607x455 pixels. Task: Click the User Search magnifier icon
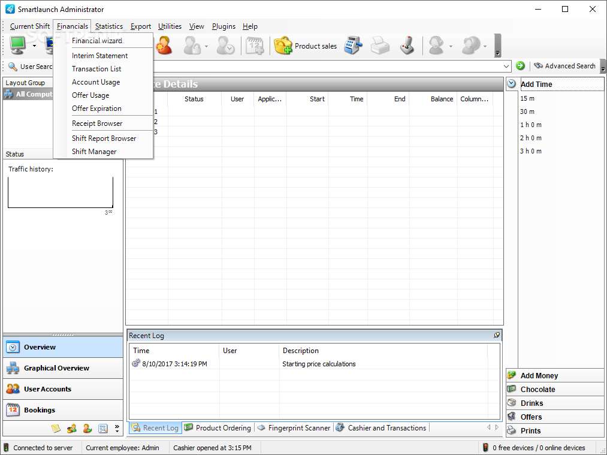pyautogui.click(x=13, y=67)
